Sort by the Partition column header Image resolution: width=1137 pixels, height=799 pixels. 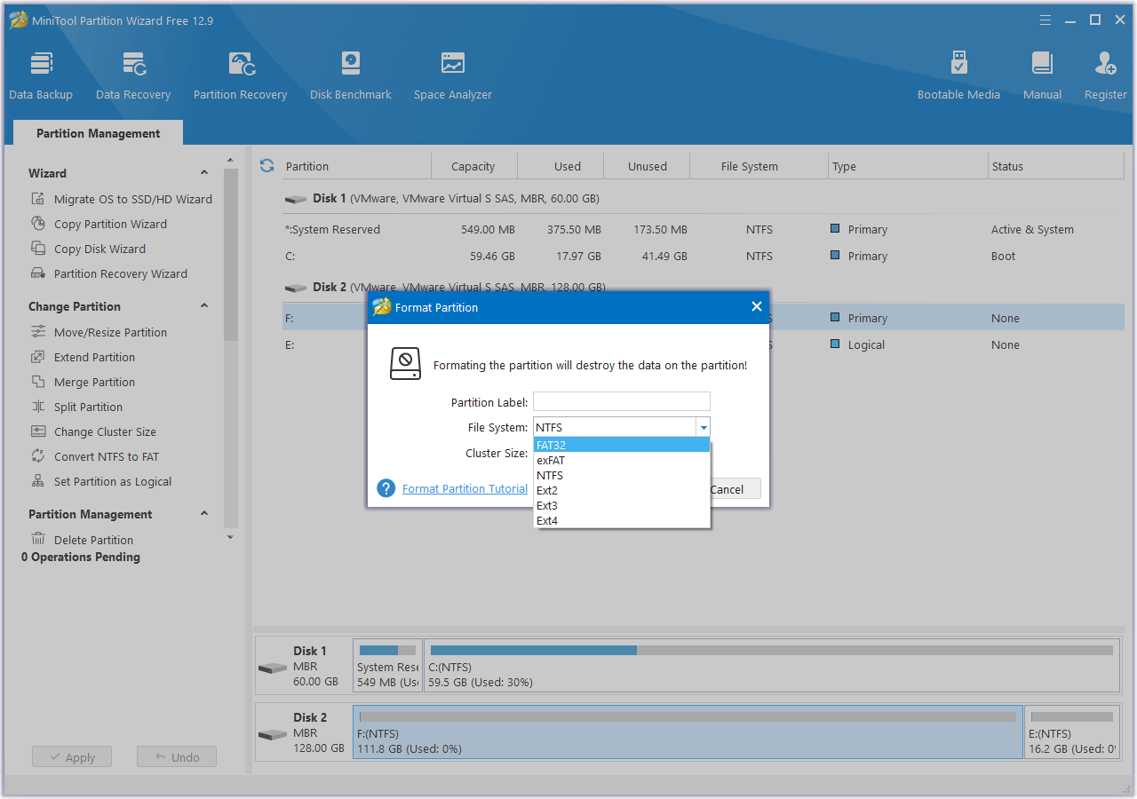[x=356, y=166]
